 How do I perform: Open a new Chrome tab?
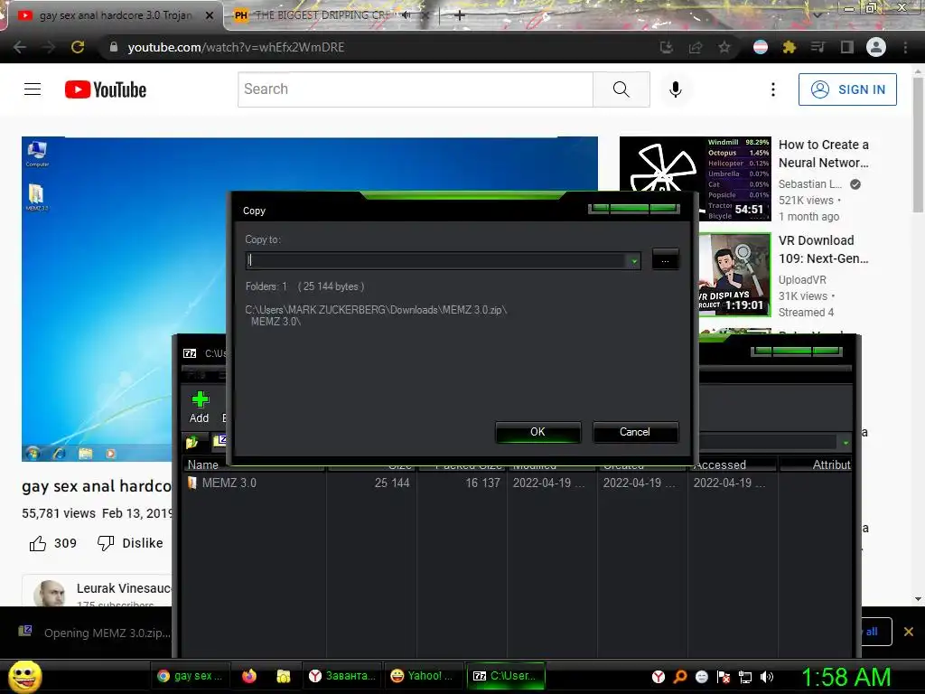coord(460,15)
